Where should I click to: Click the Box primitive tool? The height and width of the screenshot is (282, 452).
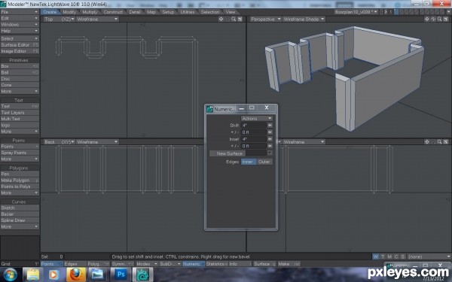tap(20, 66)
